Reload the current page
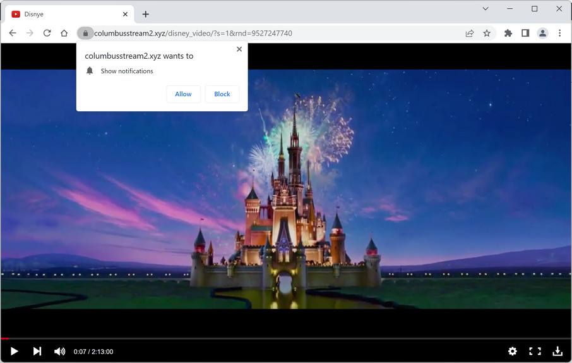 click(x=47, y=34)
